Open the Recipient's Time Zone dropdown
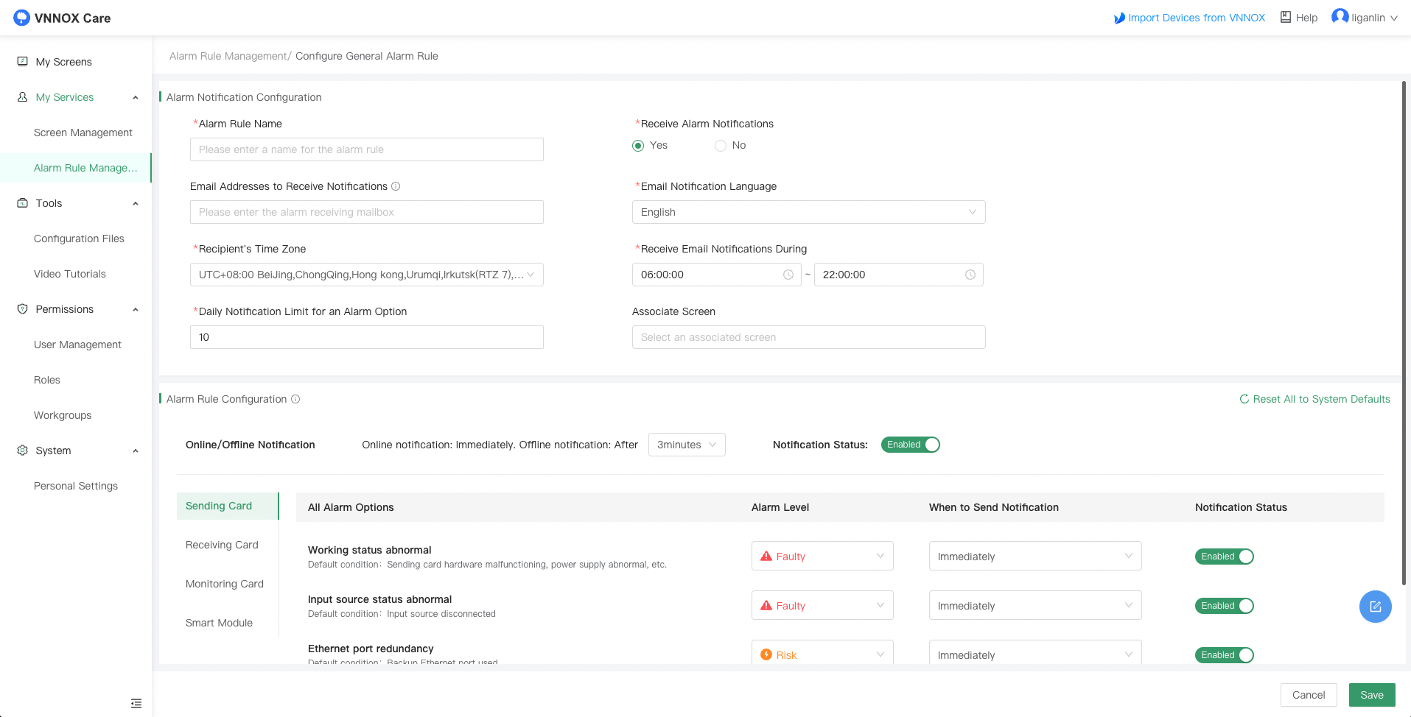1411x717 pixels. pos(366,275)
